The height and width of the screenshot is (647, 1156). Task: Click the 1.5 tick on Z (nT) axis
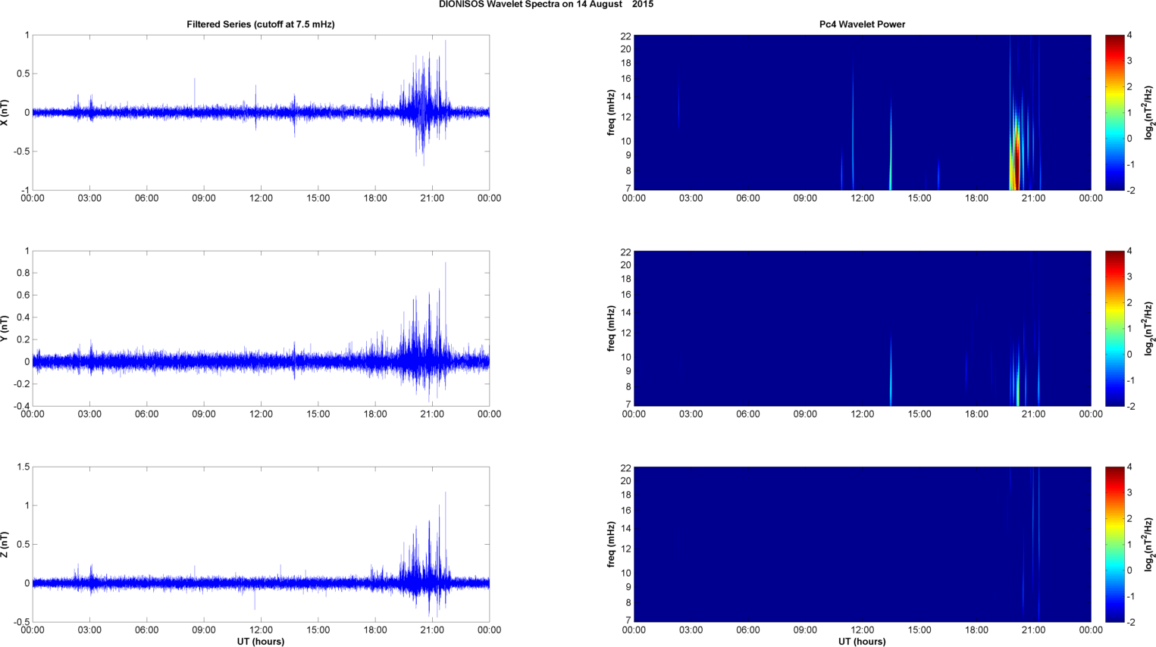[x=23, y=467]
